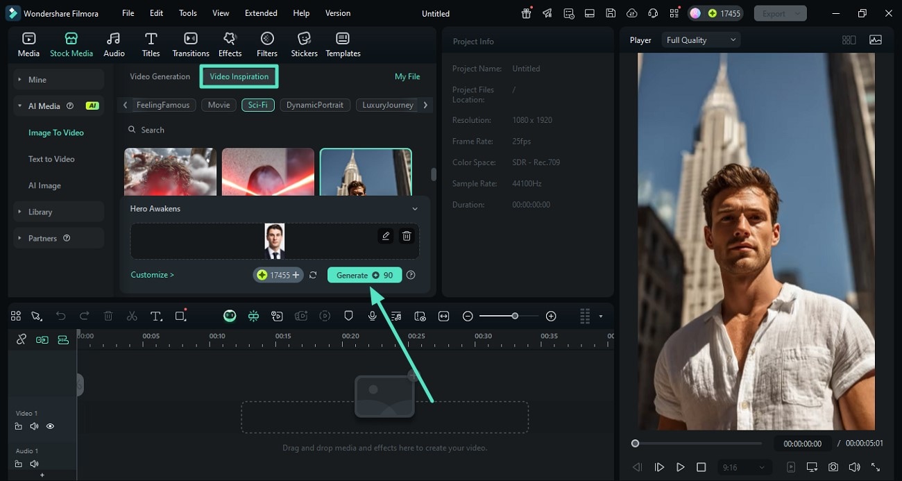The width and height of the screenshot is (902, 481).
Task: Click the timeline zoom-in plus icon
Action: [x=551, y=316]
